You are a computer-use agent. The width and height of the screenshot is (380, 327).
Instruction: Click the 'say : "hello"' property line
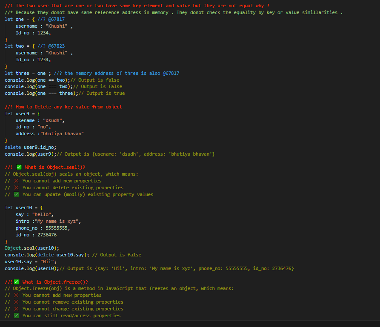(34, 215)
